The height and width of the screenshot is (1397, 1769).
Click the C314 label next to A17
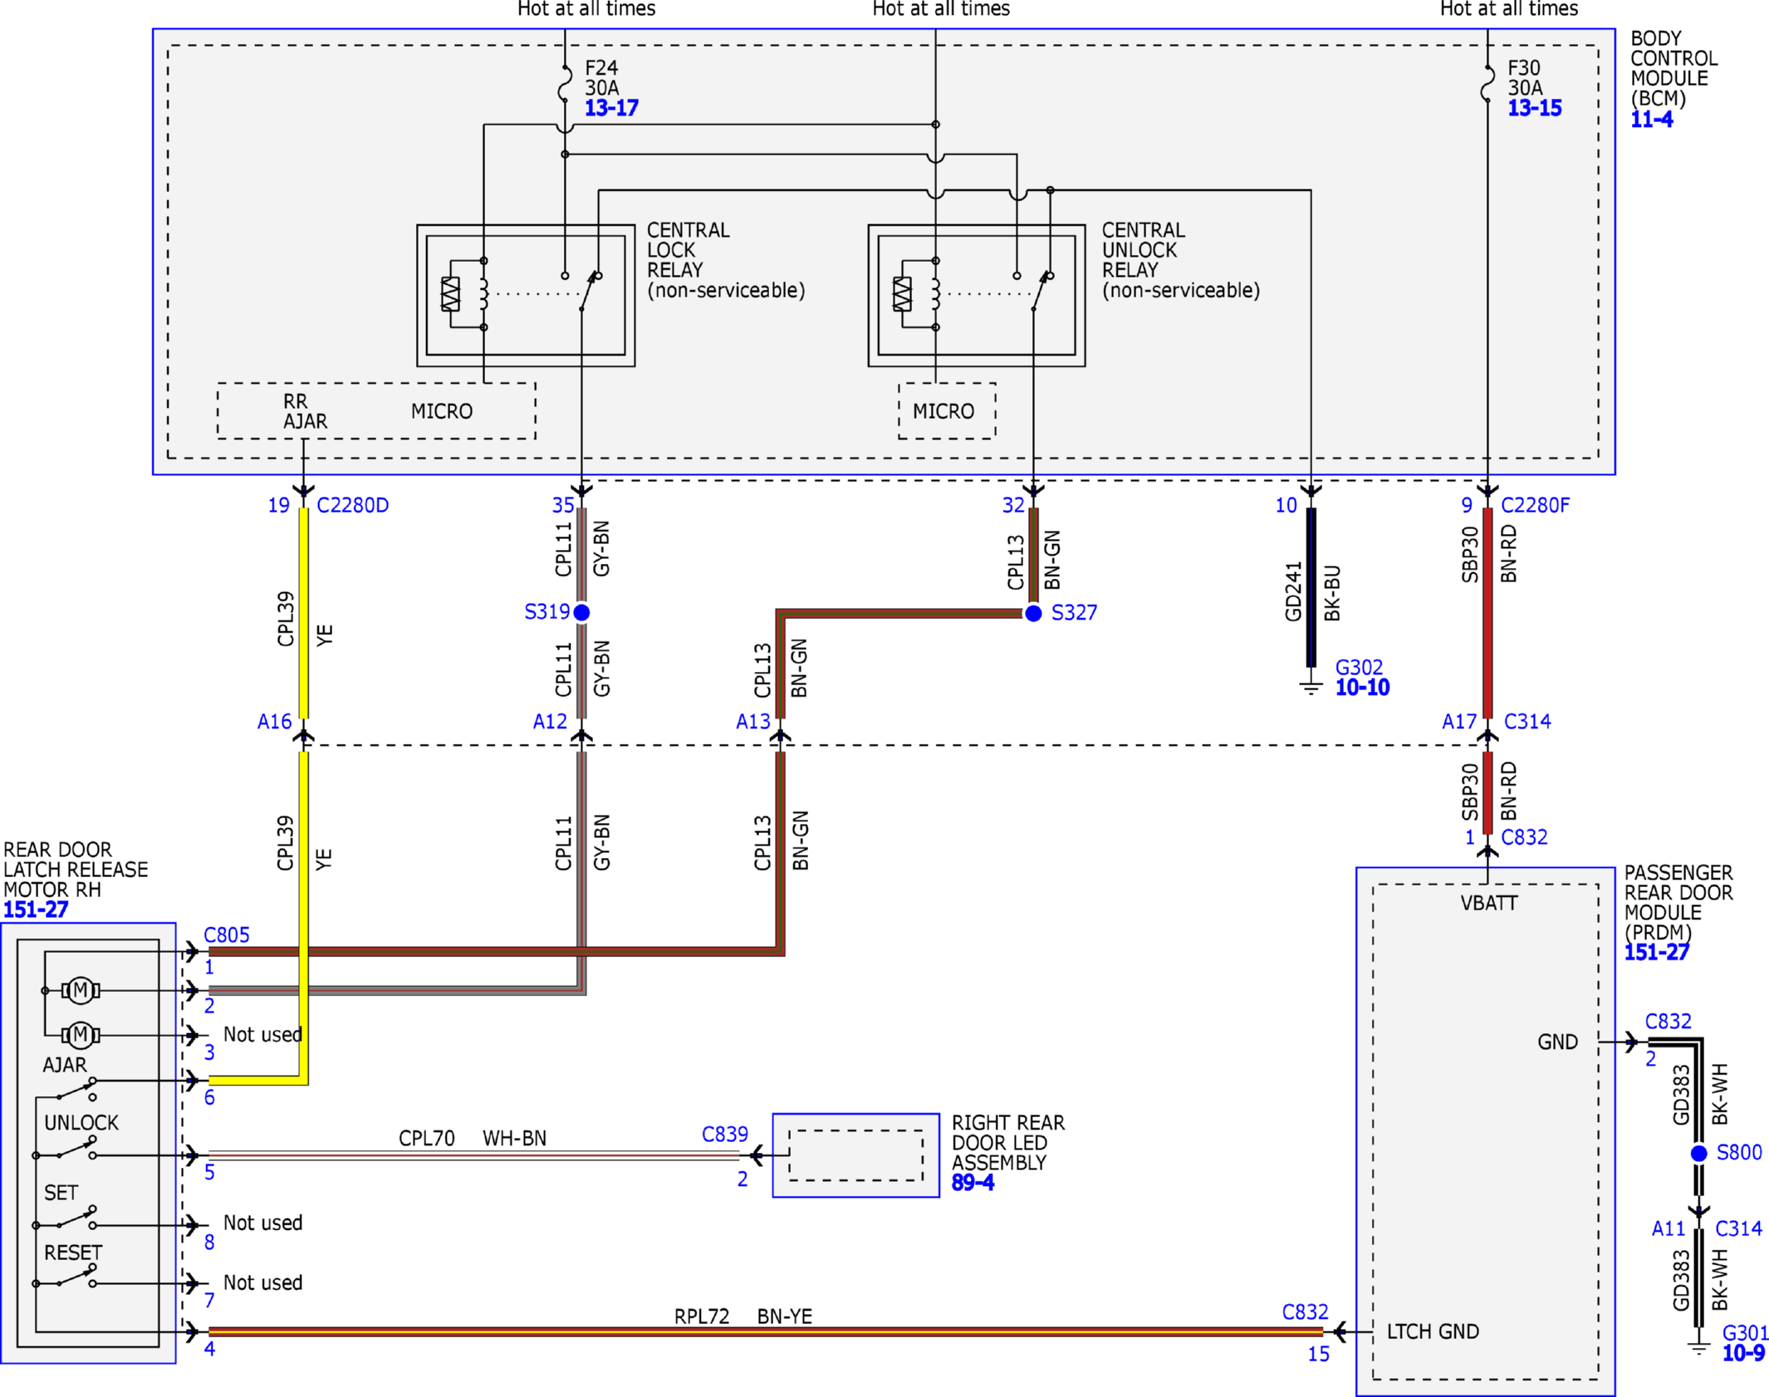(1527, 722)
